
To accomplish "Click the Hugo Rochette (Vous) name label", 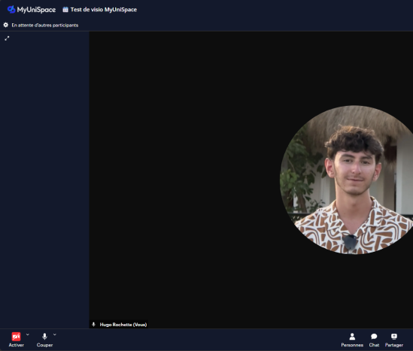I will coord(123,325).
